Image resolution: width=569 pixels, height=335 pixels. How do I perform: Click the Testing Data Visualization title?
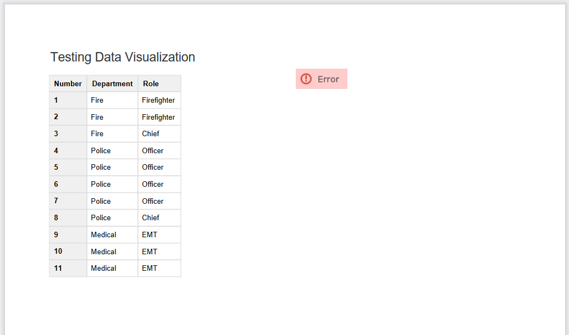(122, 57)
